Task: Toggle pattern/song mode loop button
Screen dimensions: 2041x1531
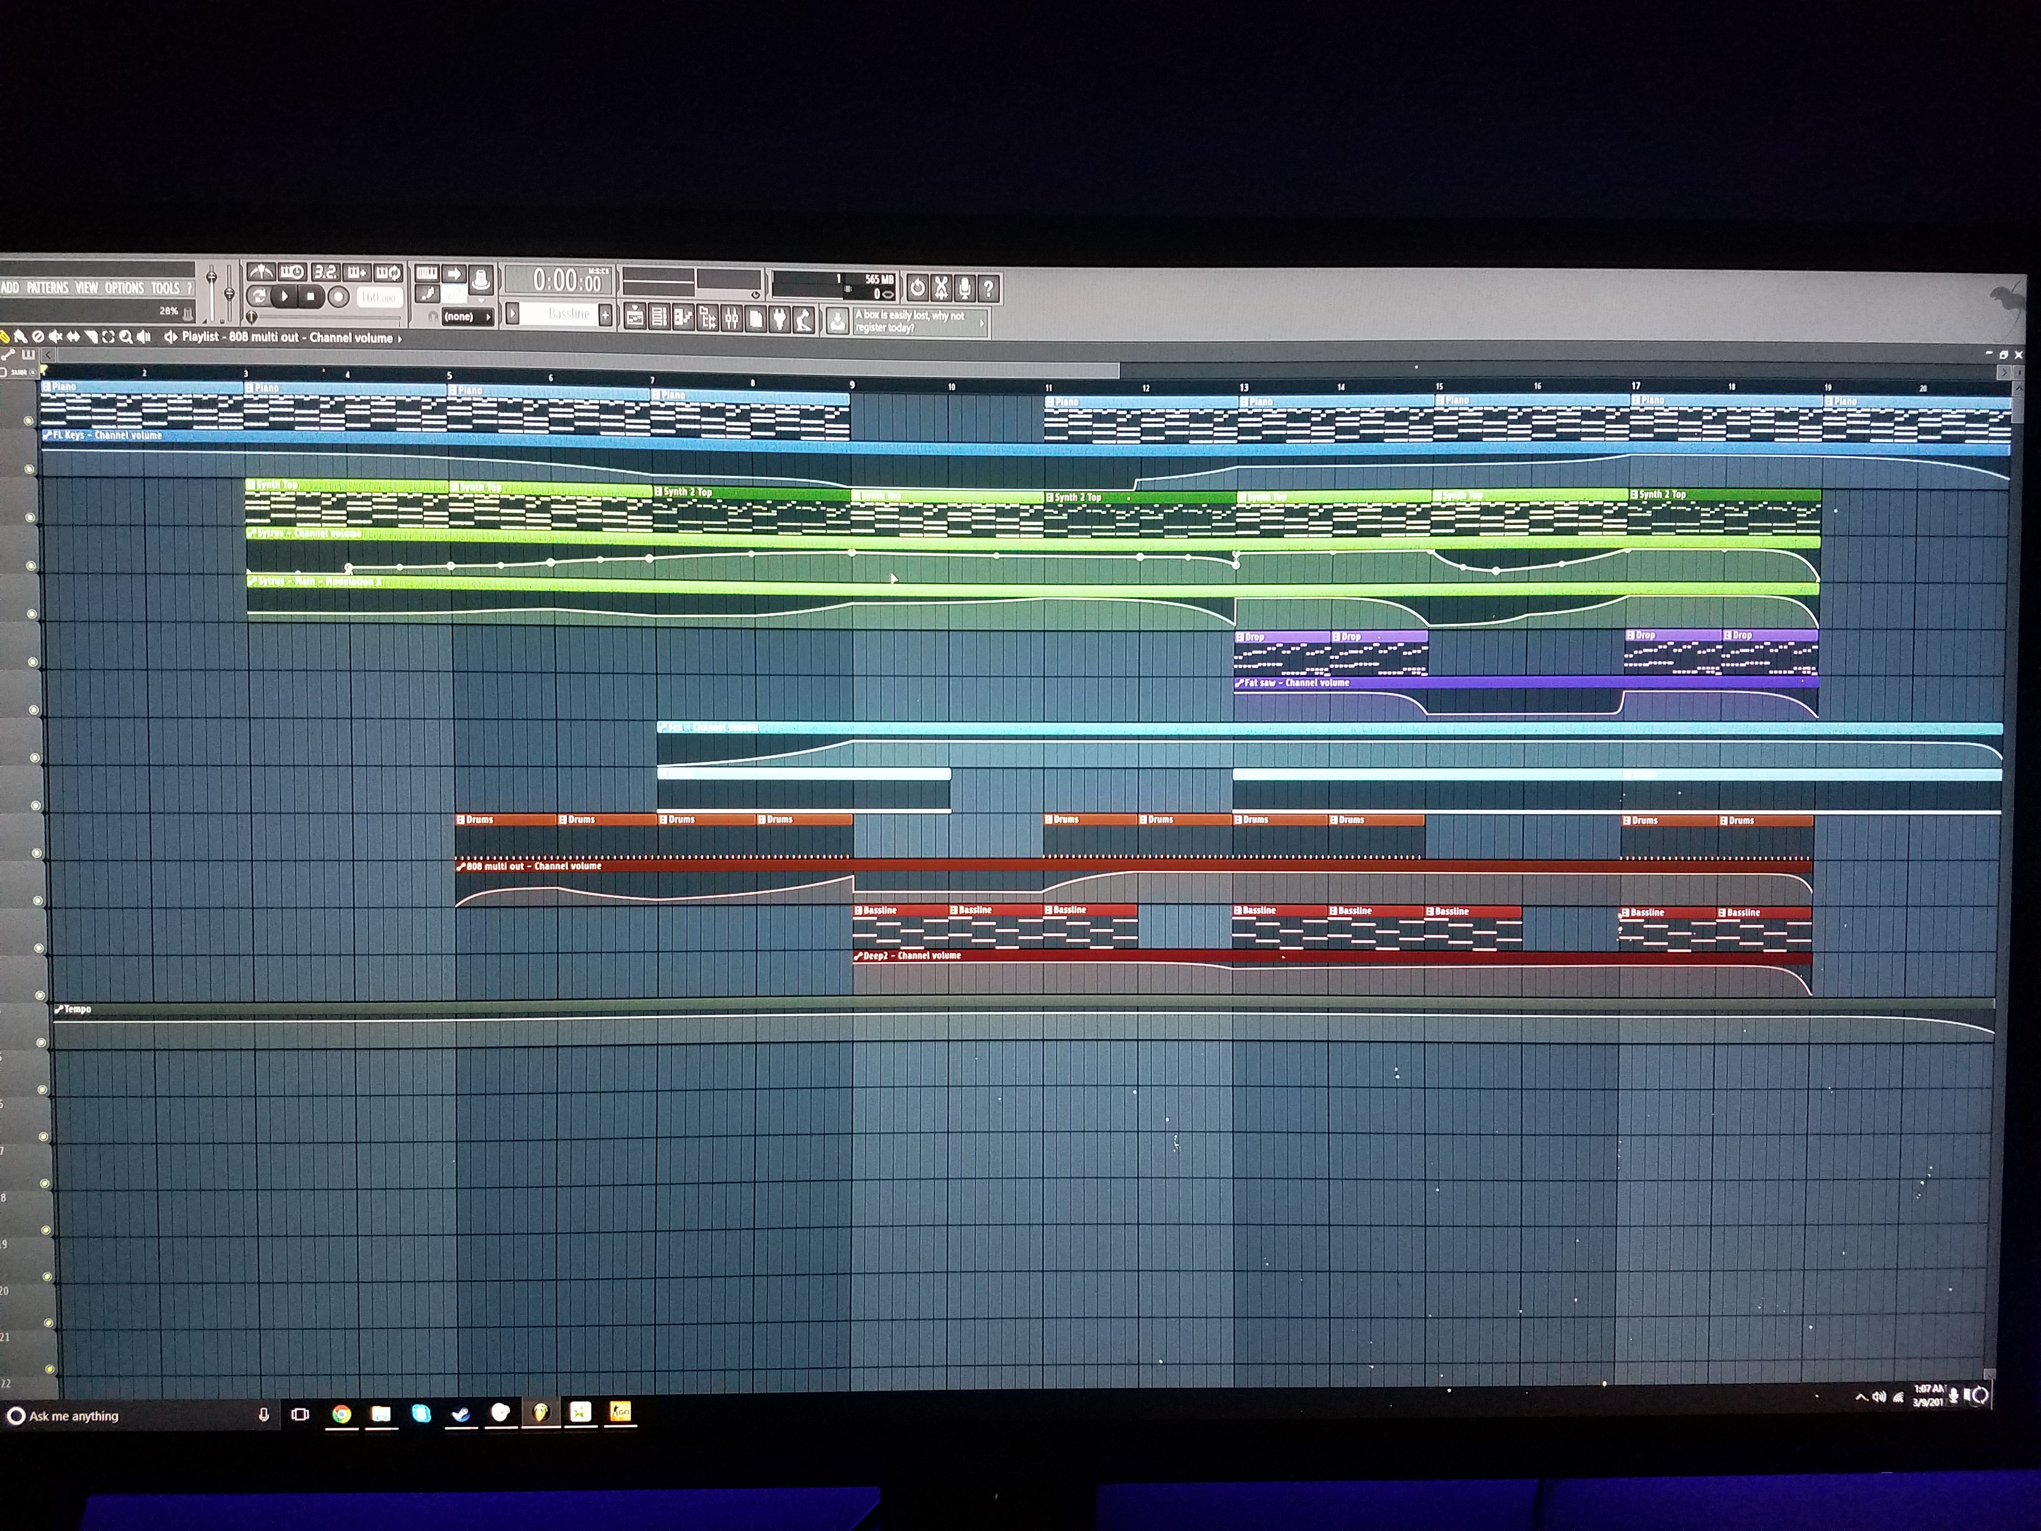Action: [x=258, y=296]
